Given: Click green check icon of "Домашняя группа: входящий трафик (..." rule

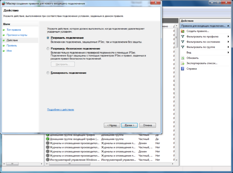Looking at the screenshot, I should tap(47, 139).
